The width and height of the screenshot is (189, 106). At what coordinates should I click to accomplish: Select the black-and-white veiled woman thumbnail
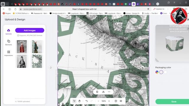tap(22, 61)
